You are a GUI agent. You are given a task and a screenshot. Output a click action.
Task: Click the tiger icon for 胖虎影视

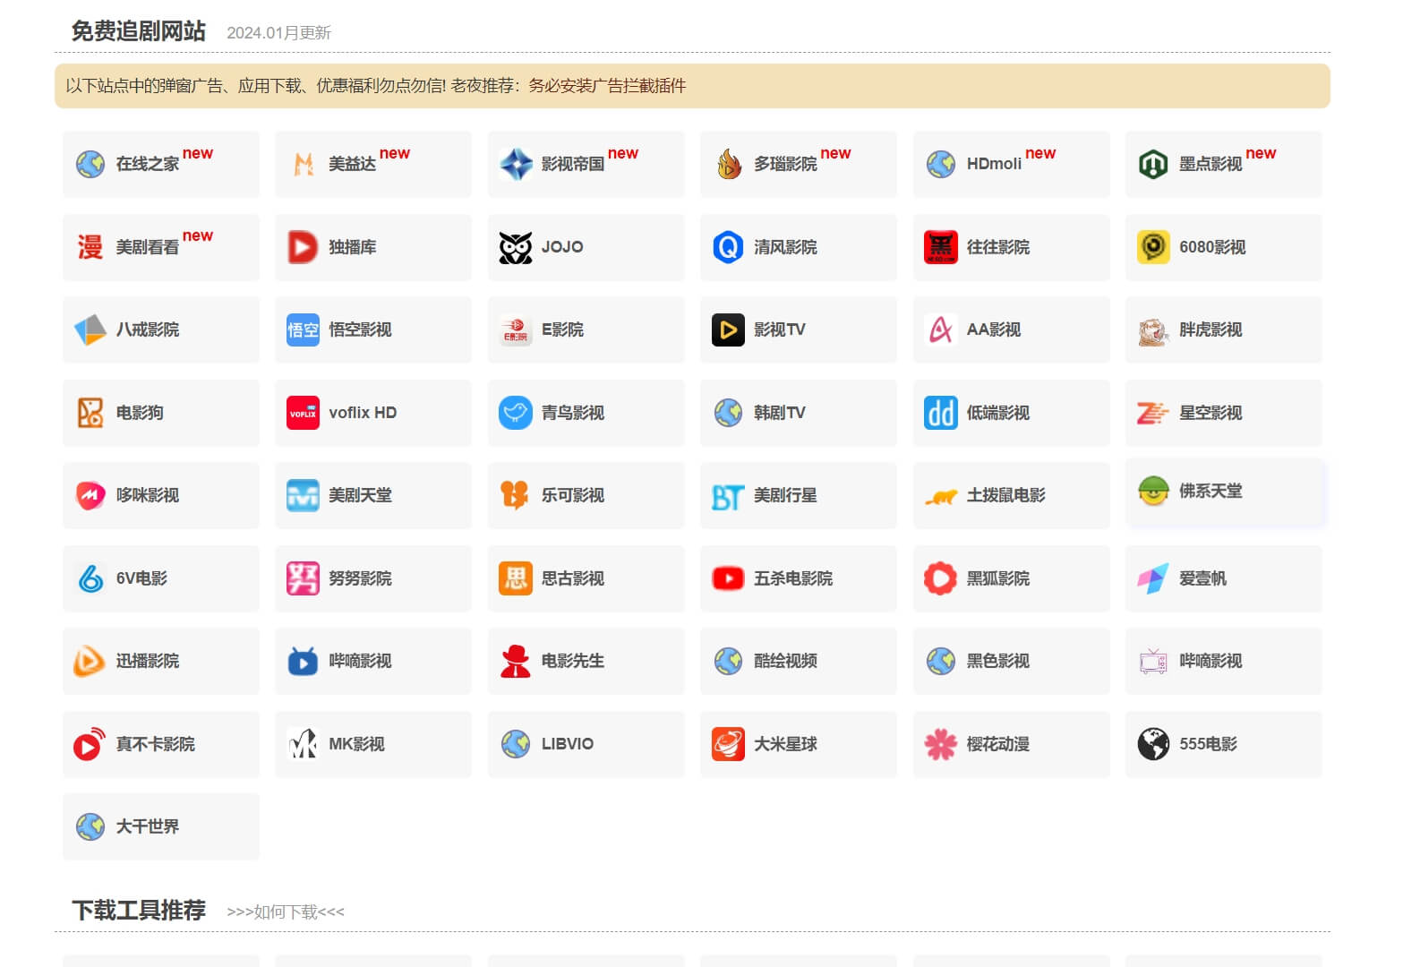1153,330
